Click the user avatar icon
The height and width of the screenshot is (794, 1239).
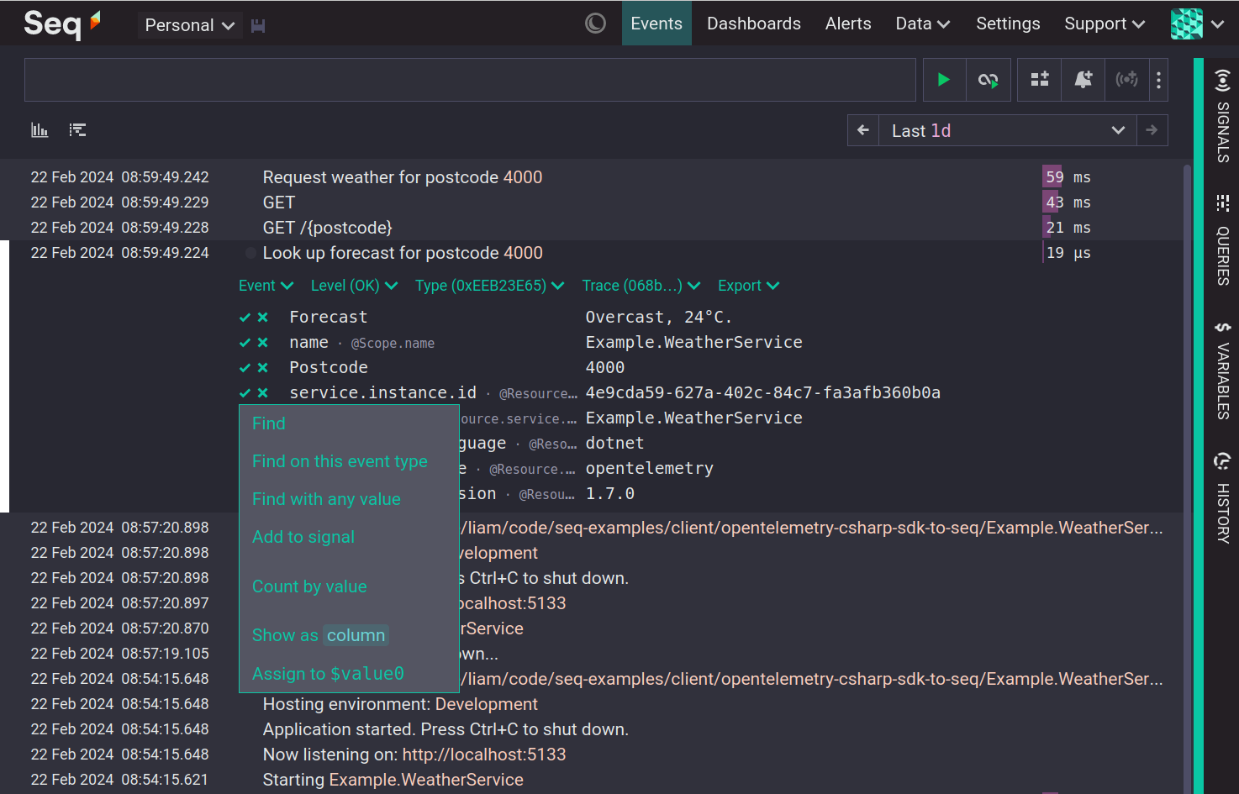tap(1186, 24)
